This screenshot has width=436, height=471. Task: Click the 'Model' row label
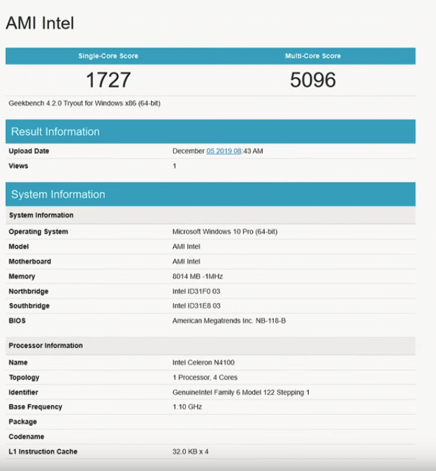point(19,246)
